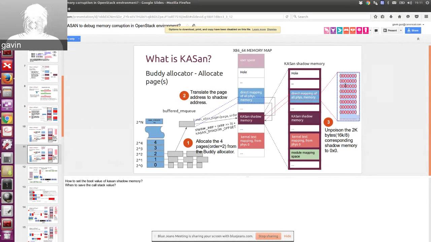Click the first pink anonymous viewer avatar
431x242 pixels.
tap(327, 30)
